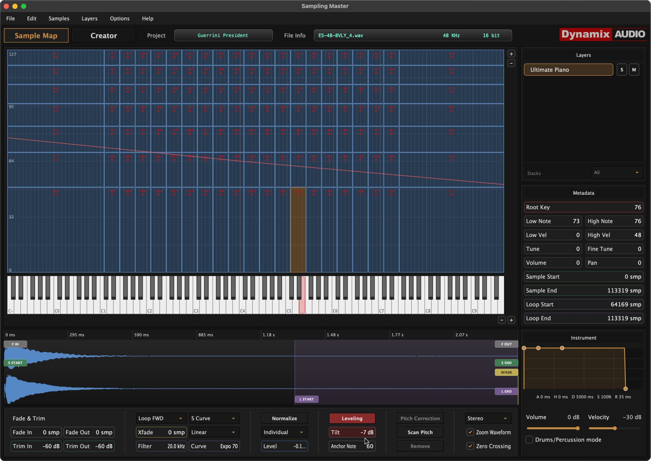Screen dimensions: 651x461
Task: Expand the Stacks All dropdown
Action: (x=617, y=172)
